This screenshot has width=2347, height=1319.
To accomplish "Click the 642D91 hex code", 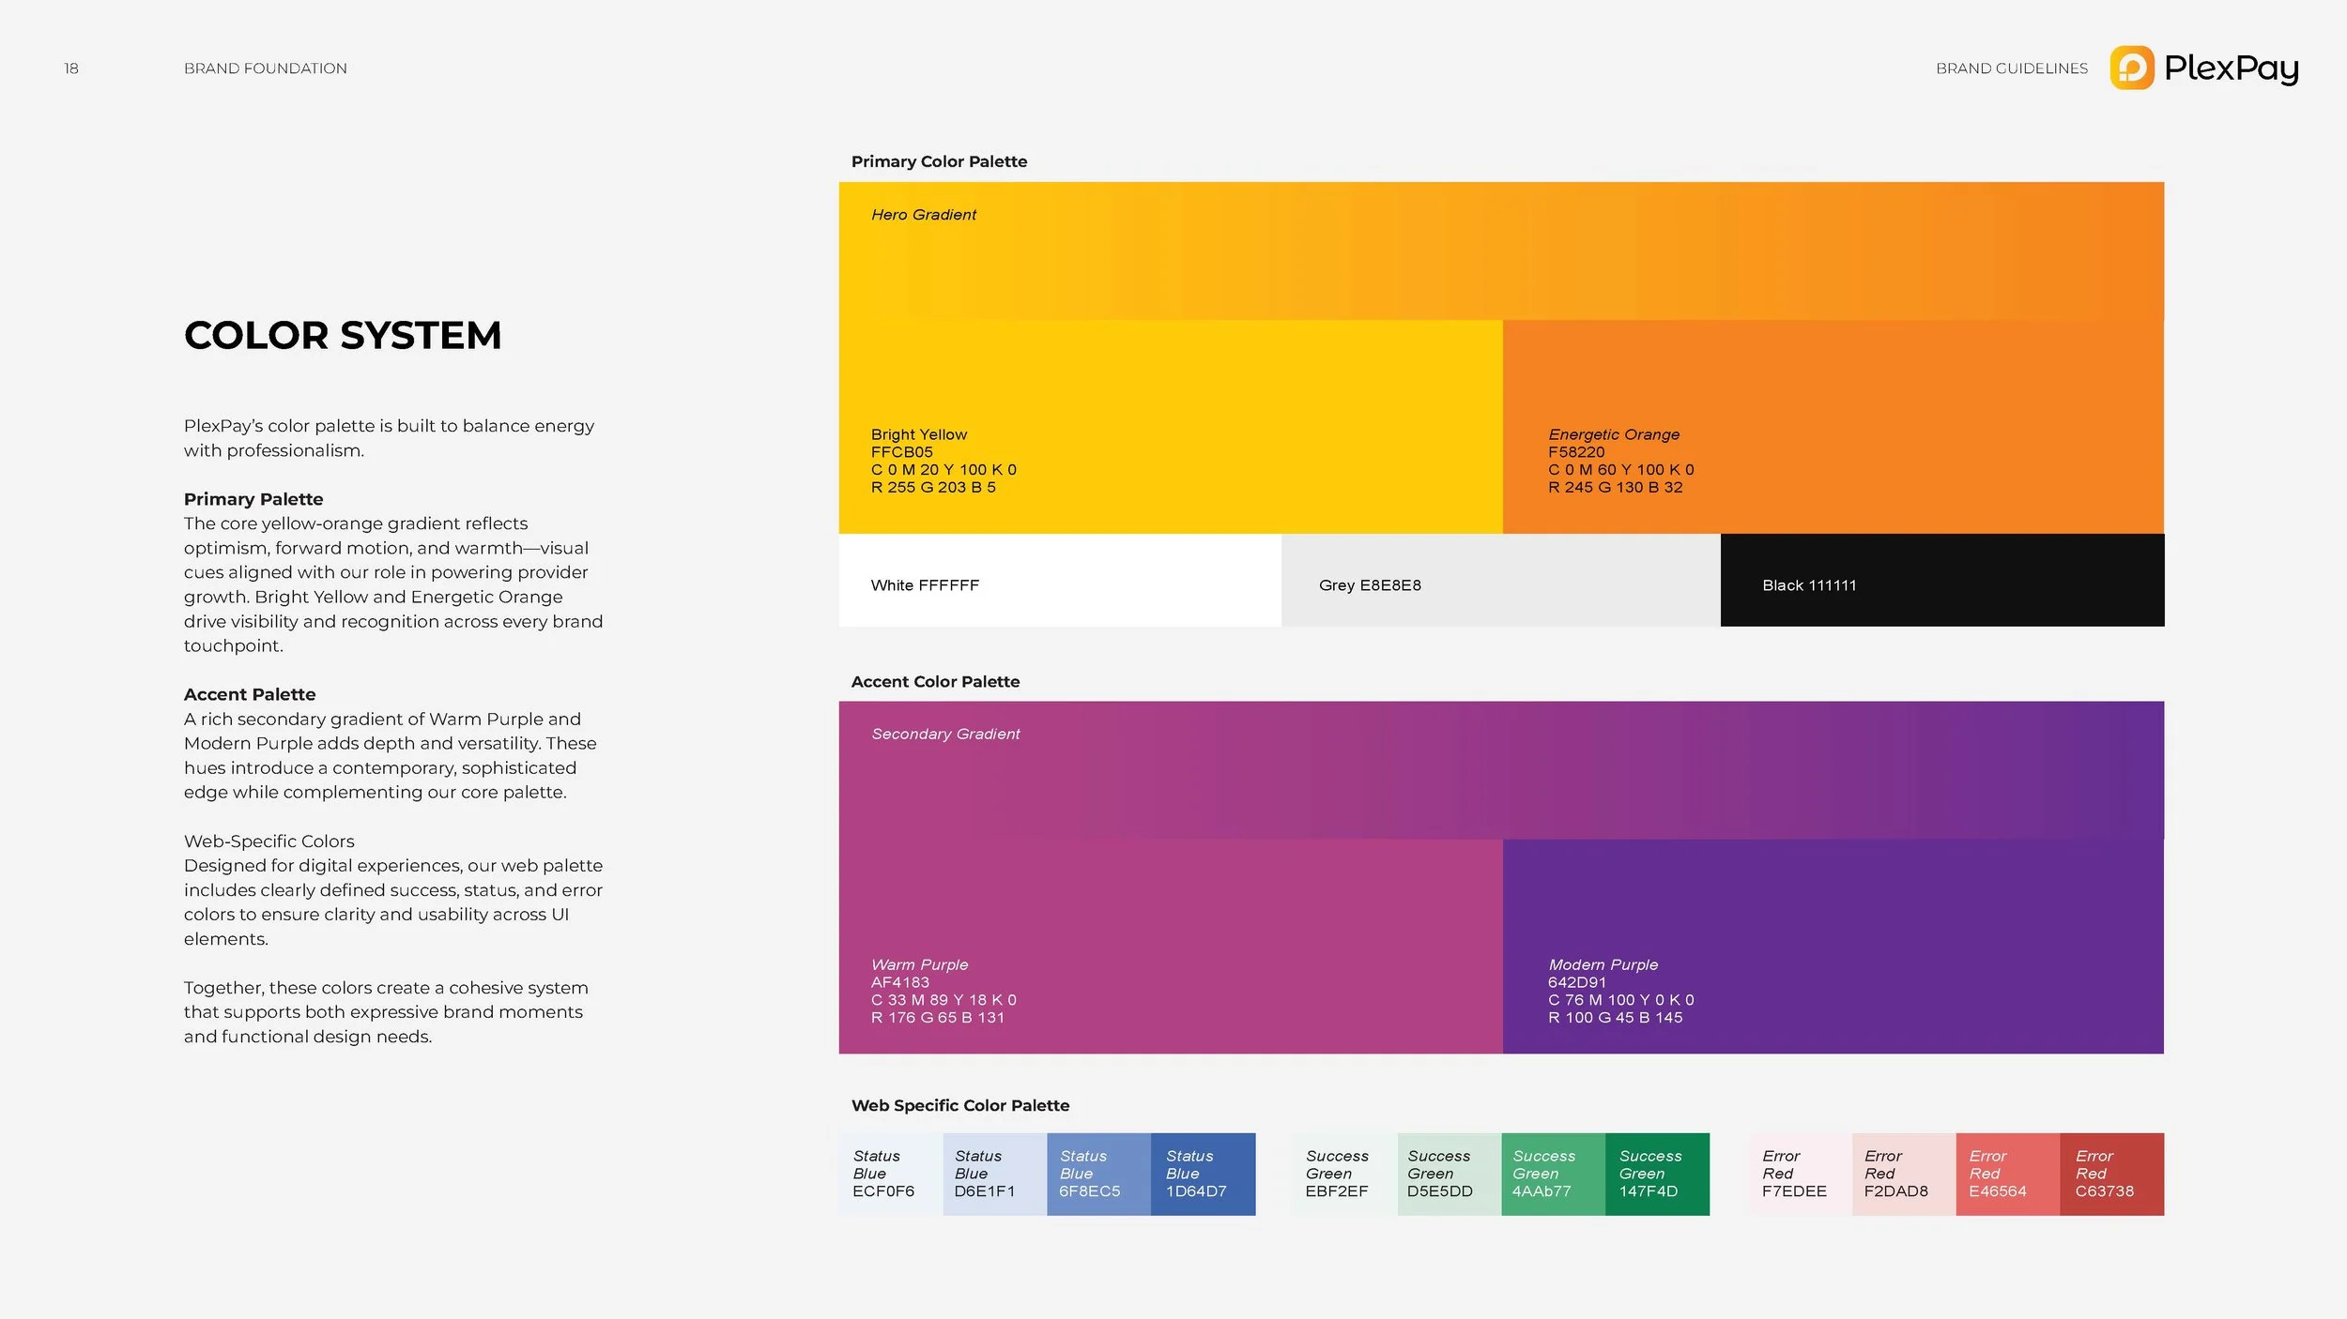I will (1577, 982).
